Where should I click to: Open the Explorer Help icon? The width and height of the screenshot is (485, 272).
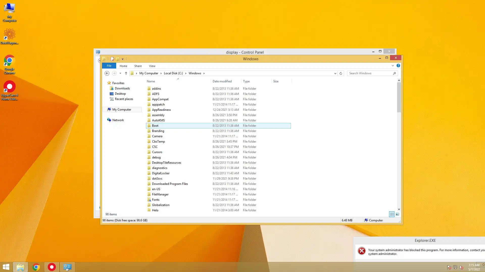pyautogui.click(x=398, y=66)
